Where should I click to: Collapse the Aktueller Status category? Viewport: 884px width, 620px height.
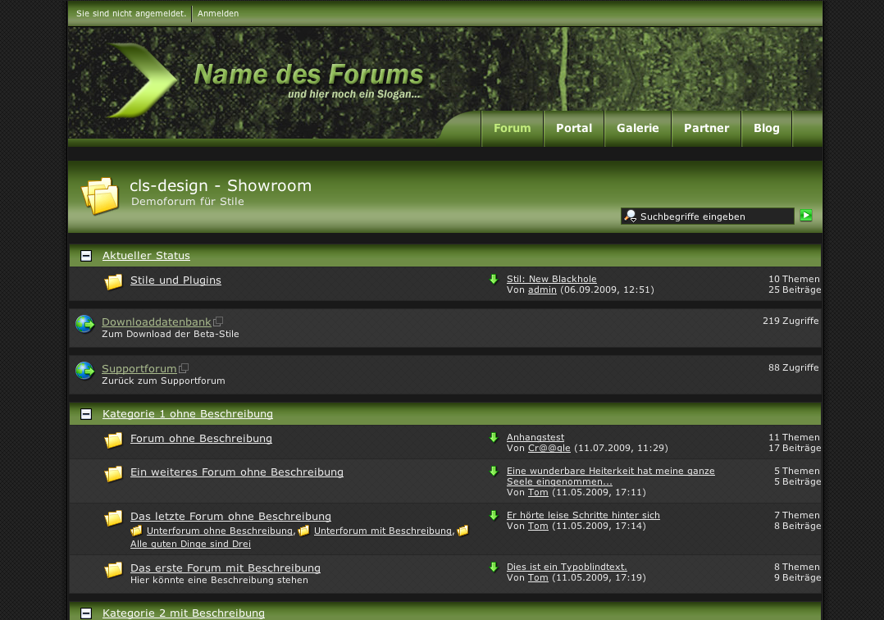(86, 256)
